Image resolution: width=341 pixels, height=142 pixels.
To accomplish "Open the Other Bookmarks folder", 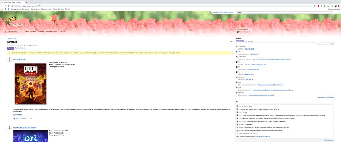I will tap(334, 9).
